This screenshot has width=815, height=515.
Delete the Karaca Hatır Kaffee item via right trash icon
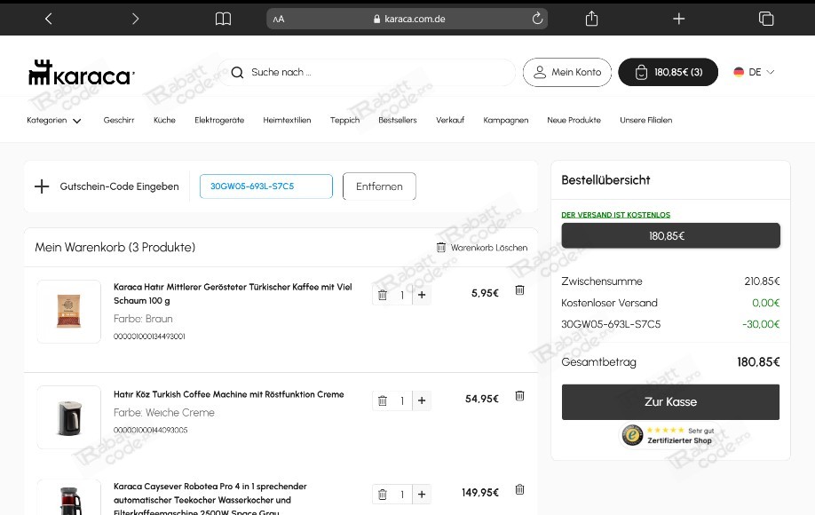519,290
